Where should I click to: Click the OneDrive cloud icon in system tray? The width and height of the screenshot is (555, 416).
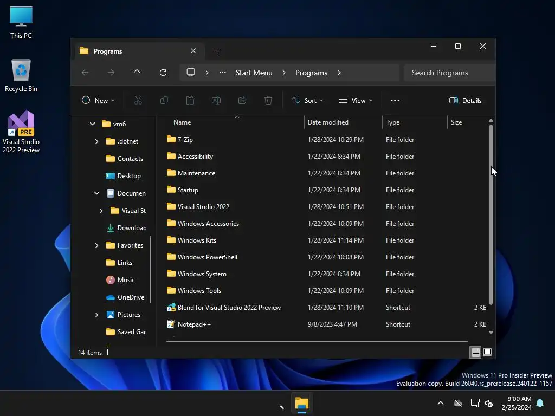click(x=458, y=403)
